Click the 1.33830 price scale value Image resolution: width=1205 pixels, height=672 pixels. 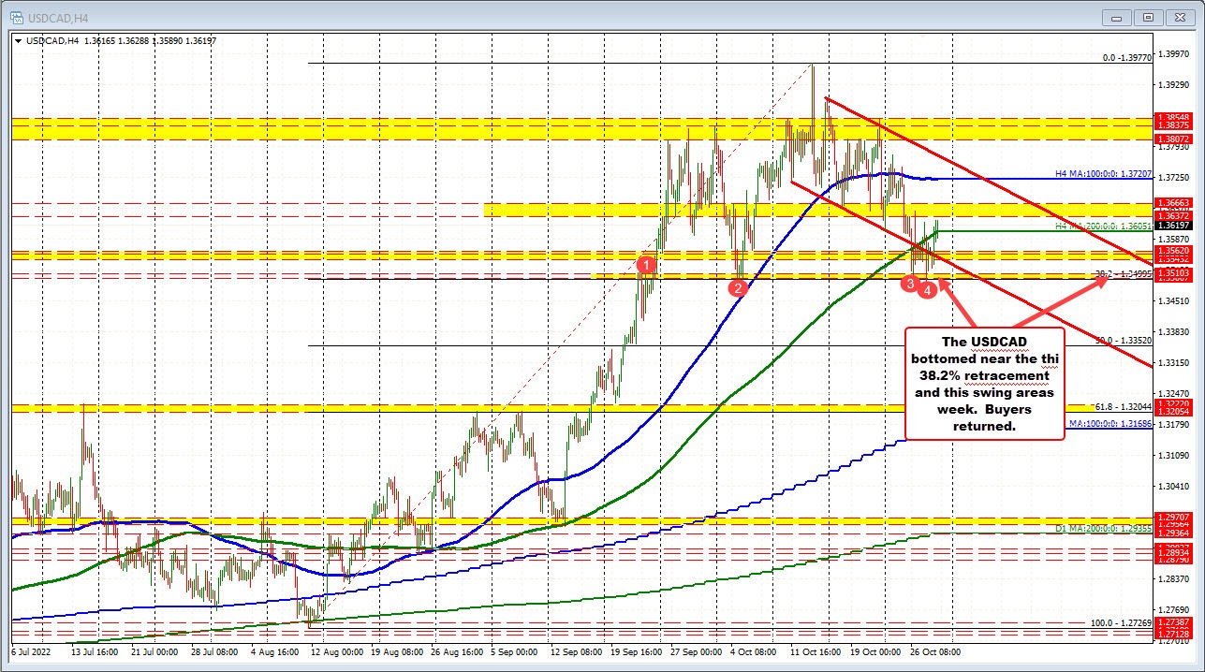[1172, 331]
